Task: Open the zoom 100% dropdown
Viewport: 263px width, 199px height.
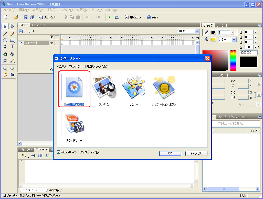Action: [197, 31]
